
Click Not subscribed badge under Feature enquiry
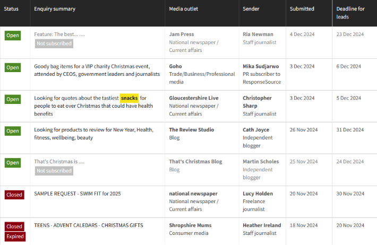(x=54, y=43)
